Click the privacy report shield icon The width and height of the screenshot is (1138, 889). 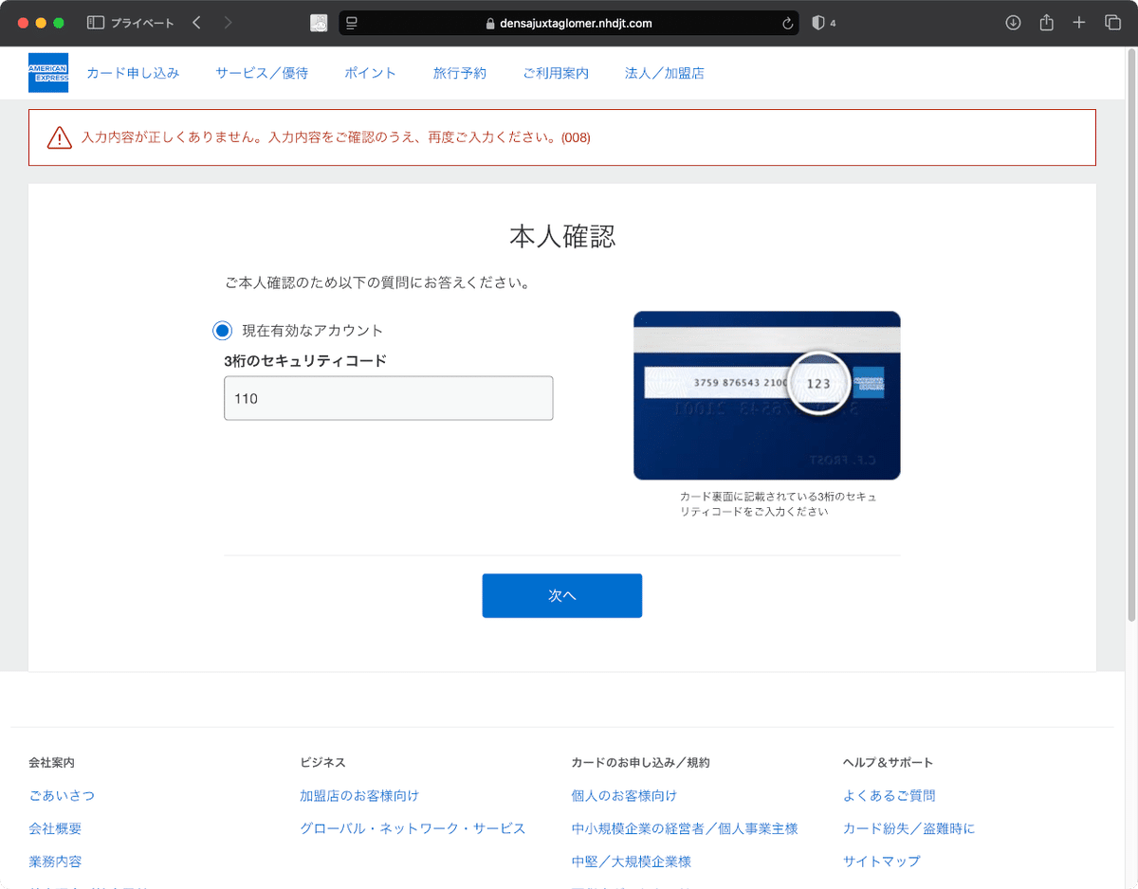817,22
